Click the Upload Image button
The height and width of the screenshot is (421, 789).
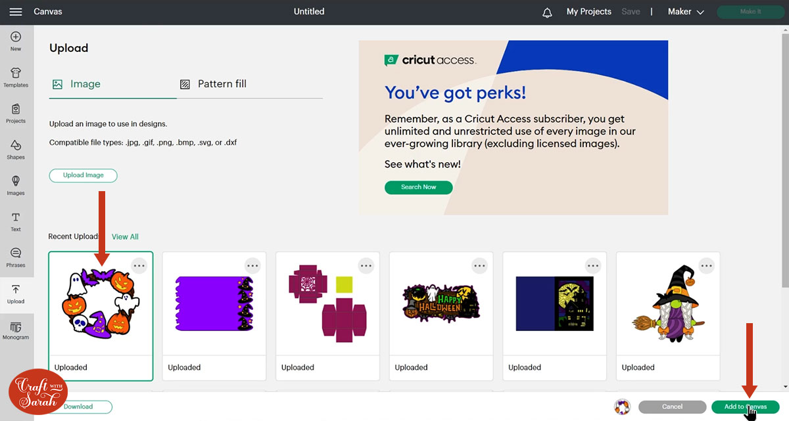(83, 175)
